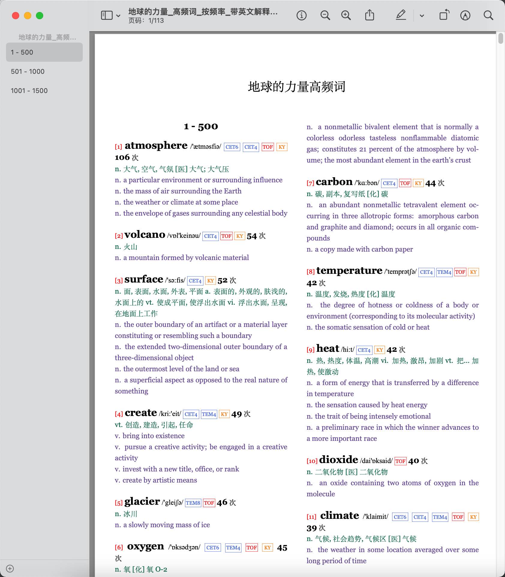This screenshot has height=577, width=505.
Task: Zoom in on the PDF page
Action: coord(346,15)
